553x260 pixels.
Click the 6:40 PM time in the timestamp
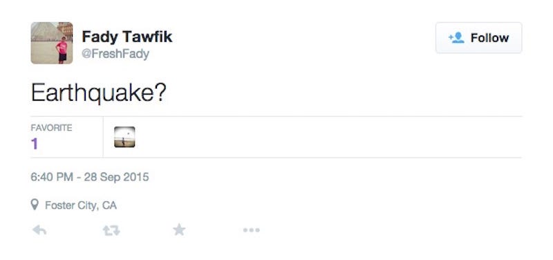(52, 177)
